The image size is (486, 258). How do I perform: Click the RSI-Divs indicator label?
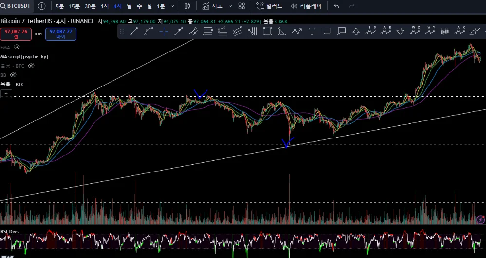9,231
